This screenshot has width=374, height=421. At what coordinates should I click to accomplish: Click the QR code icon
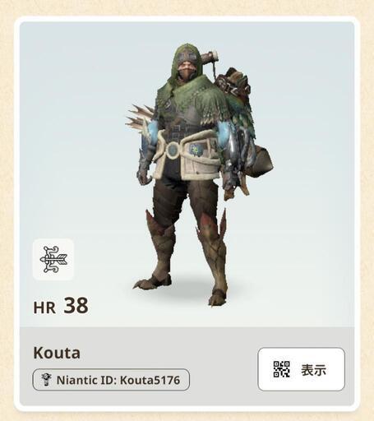click(282, 369)
